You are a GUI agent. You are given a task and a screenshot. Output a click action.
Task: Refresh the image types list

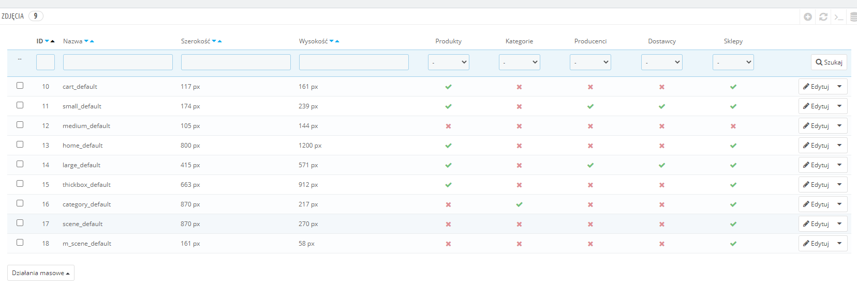[823, 17]
